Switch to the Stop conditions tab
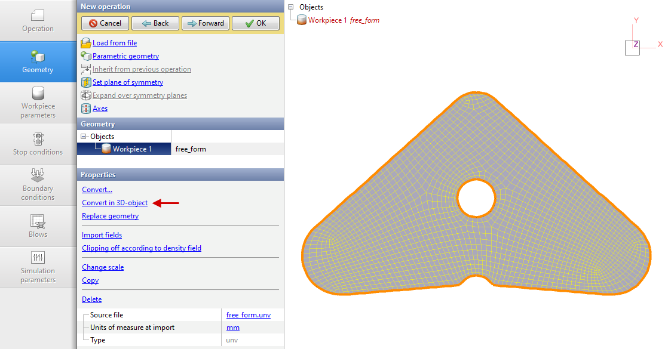 click(x=38, y=144)
